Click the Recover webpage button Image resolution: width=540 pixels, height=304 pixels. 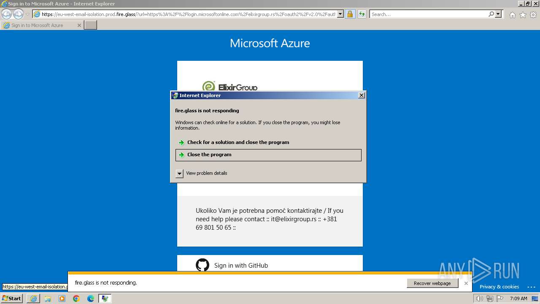point(432,283)
